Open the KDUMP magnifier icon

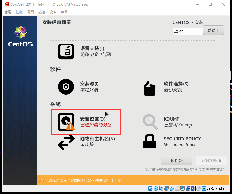point(150,122)
